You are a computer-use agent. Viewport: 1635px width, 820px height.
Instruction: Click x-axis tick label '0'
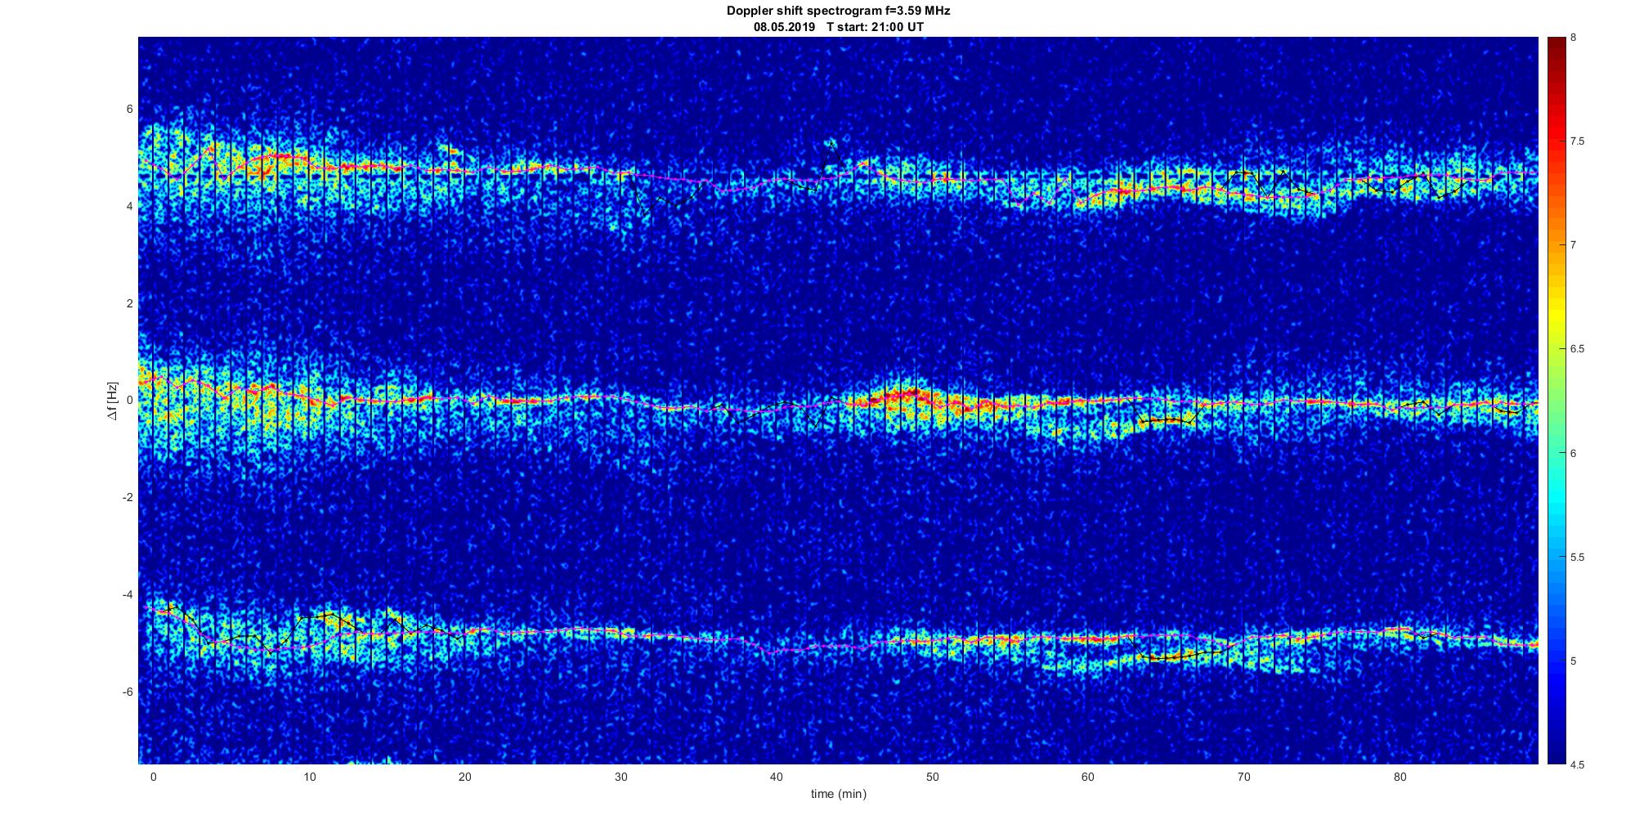[x=153, y=777]
